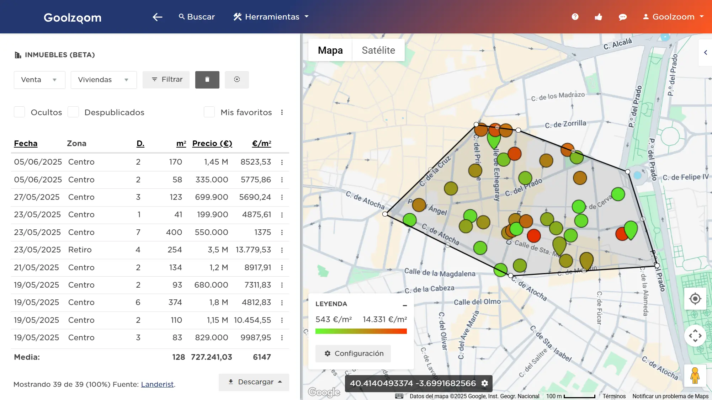Open the chat feedback bubble icon

[x=622, y=17]
